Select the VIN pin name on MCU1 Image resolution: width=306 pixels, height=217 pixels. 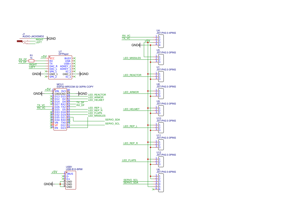[57, 91]
